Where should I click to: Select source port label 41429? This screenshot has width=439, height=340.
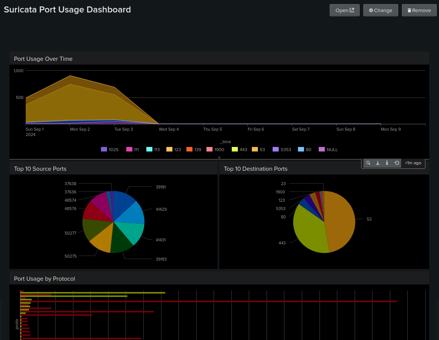click(x=161, y=209)
